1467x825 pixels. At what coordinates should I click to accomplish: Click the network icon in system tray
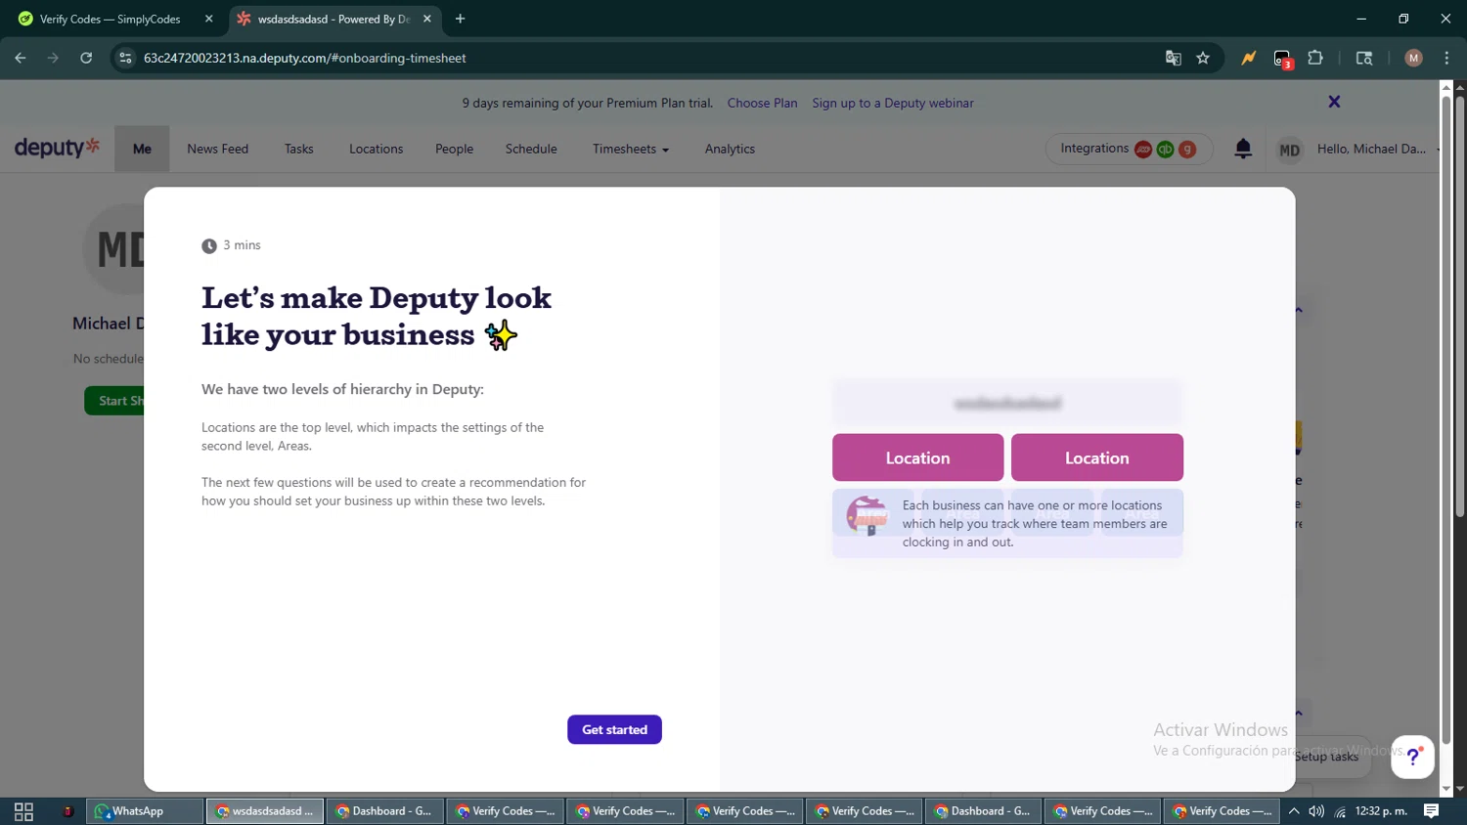point(1340,811)
